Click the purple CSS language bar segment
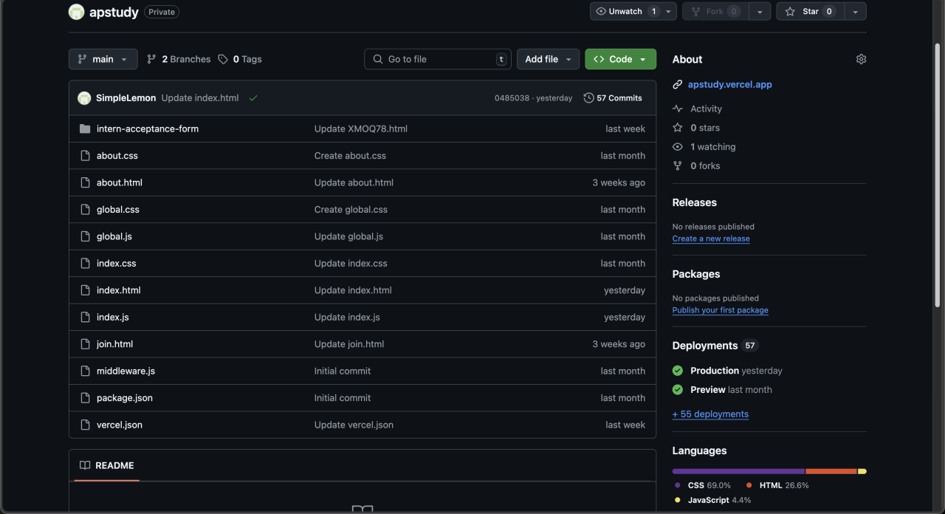 pos(738,471)
